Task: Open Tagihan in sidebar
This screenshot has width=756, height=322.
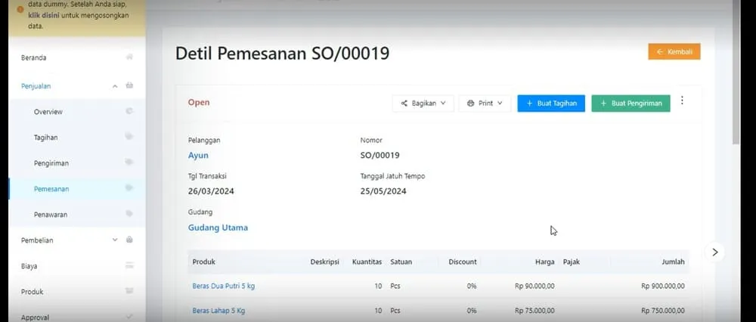Action: [46, 138]
